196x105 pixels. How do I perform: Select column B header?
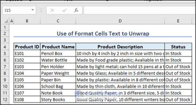click(27, 21)
